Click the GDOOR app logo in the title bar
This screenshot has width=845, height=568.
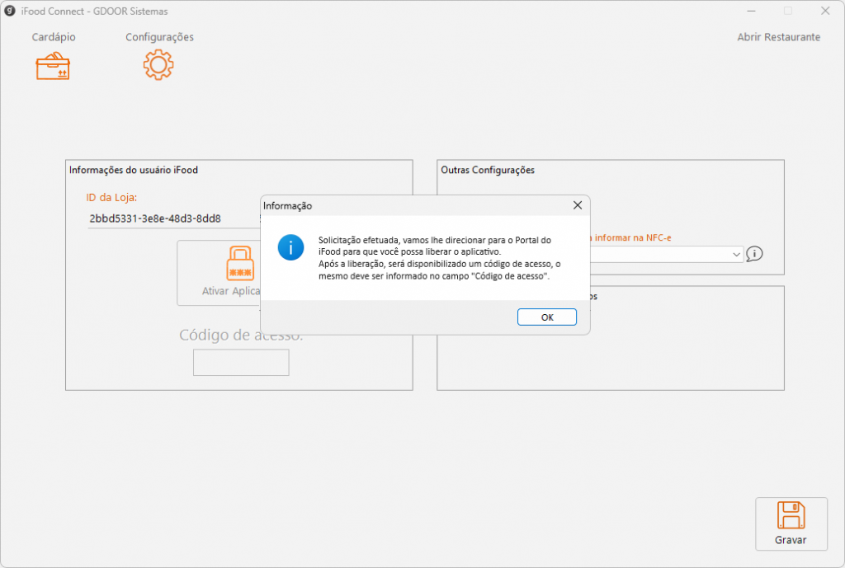coord(10,11)
